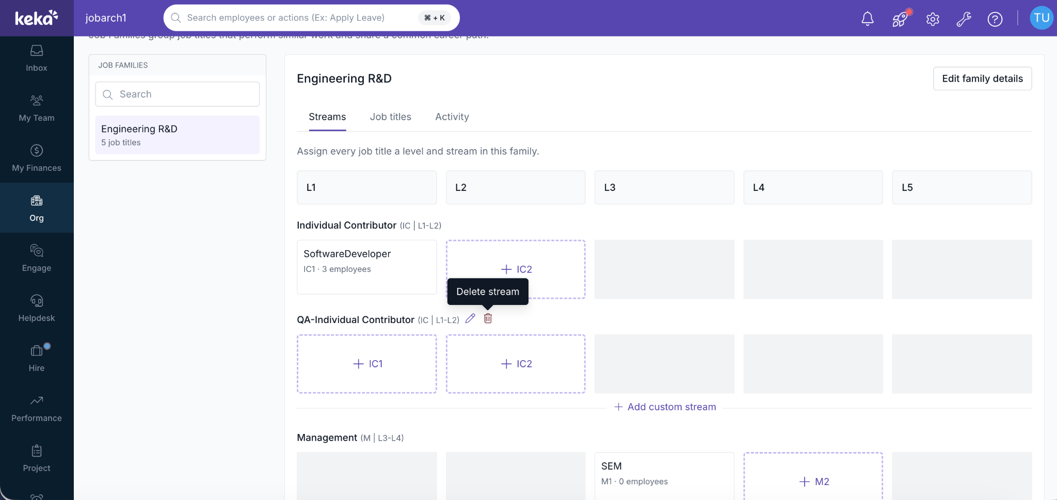Switch to the Streams tab

click(x=327, y=117)
